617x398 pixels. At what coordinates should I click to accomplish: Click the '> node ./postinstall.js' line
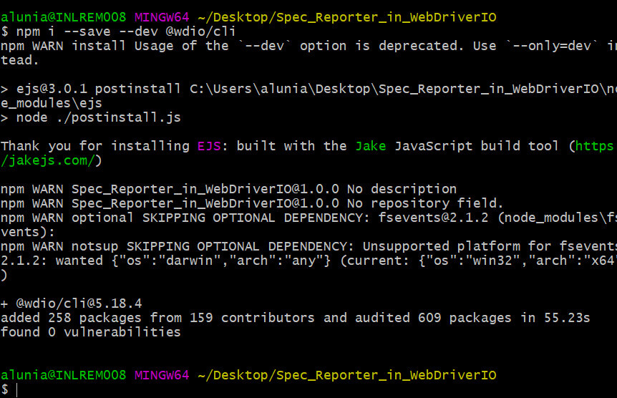click(90, 117)
